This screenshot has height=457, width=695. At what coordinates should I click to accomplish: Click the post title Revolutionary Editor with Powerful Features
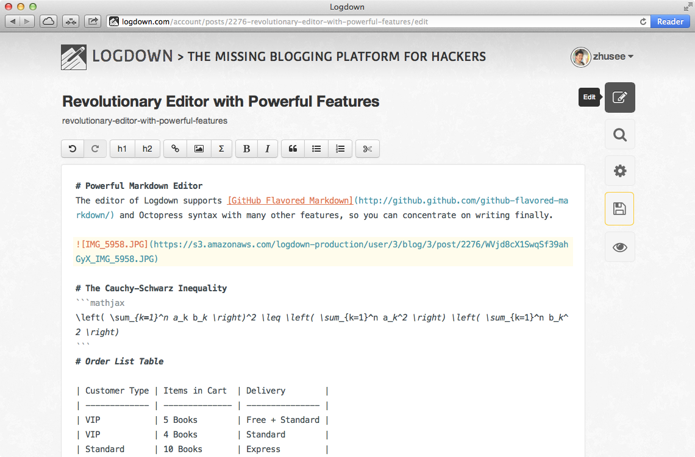(221, 101)
